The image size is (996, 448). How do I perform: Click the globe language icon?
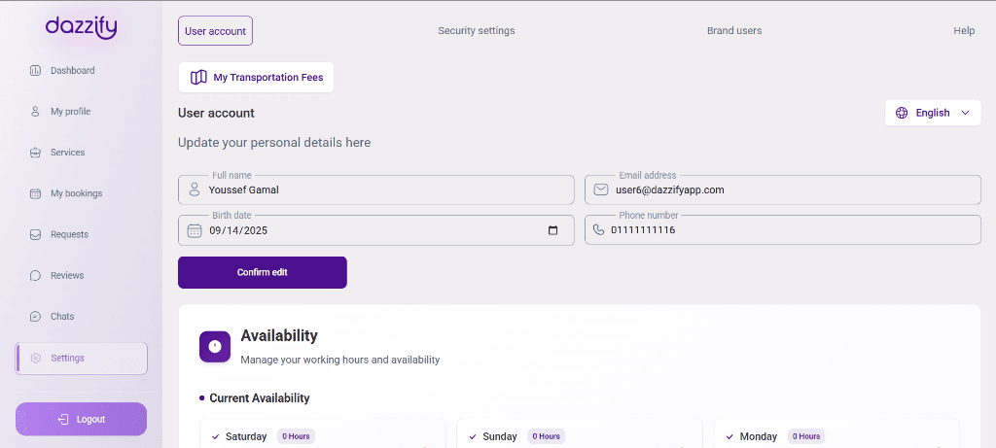coord(902,113)
